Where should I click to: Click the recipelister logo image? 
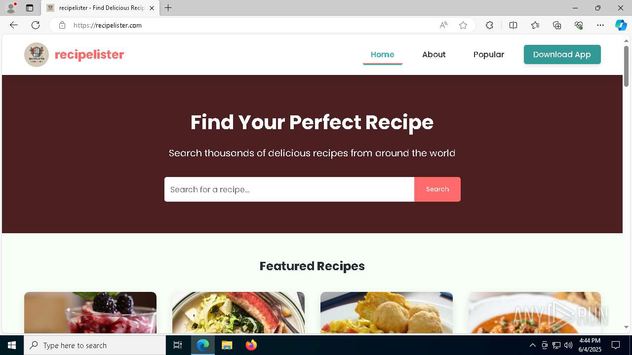(37, 55)
